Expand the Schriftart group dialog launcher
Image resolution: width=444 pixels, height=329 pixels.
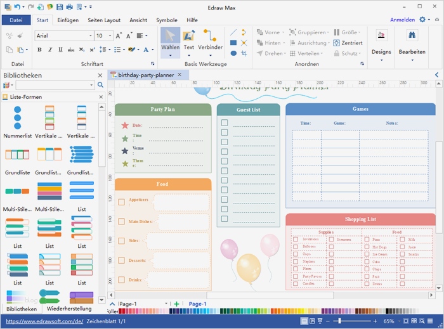153,64
